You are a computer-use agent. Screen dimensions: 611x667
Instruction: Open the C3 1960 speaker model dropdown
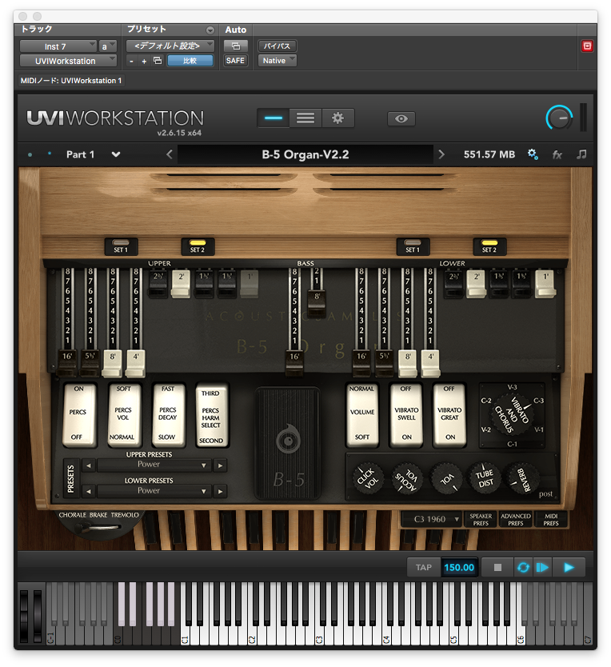point(431,519)
